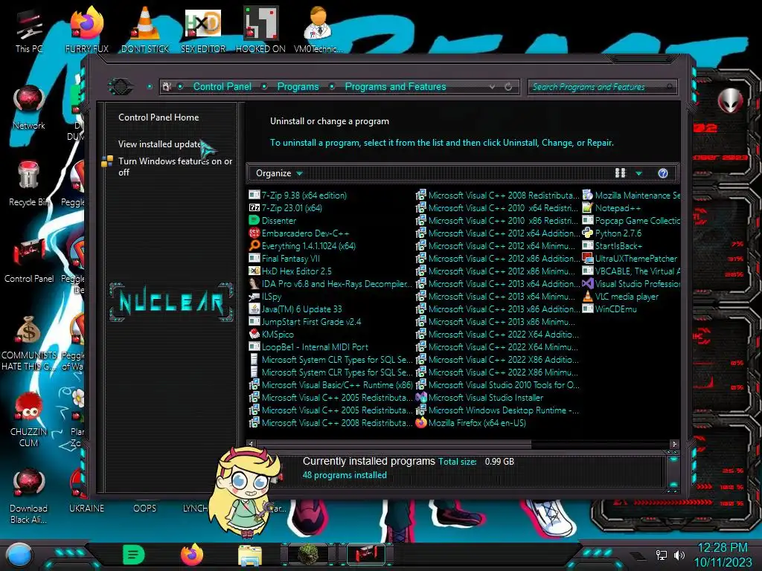Open Turn Windows features on or off

pyautogui.click(x=176, y=167)
